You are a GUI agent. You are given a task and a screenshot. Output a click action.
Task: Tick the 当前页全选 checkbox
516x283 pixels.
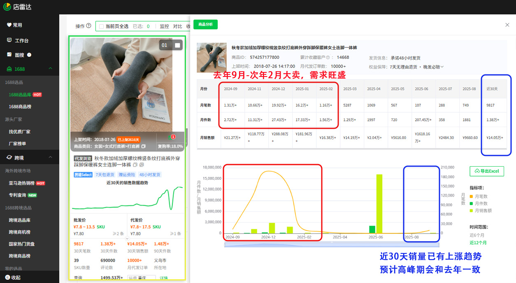coord(101,26)
